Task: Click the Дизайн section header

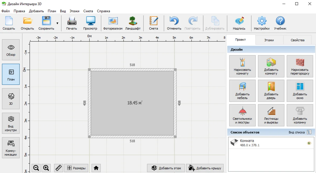Action: [271, 50]
